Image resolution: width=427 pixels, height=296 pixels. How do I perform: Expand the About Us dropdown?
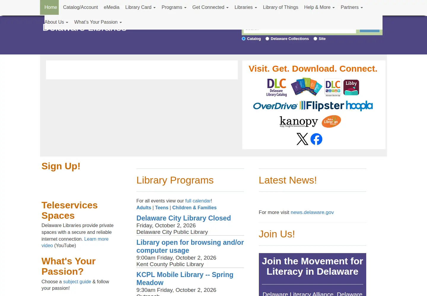click(x=56, y=22)
